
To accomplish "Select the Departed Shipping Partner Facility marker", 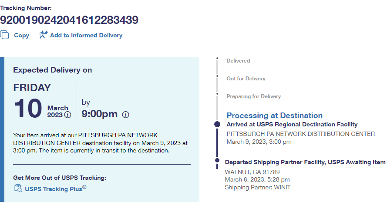I will click(218, 160).
